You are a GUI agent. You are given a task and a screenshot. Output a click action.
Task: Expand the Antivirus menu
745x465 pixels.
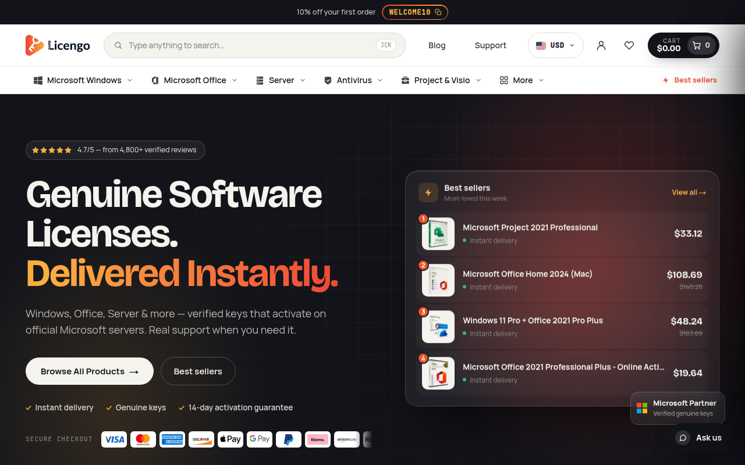click(x=353, y=80)
